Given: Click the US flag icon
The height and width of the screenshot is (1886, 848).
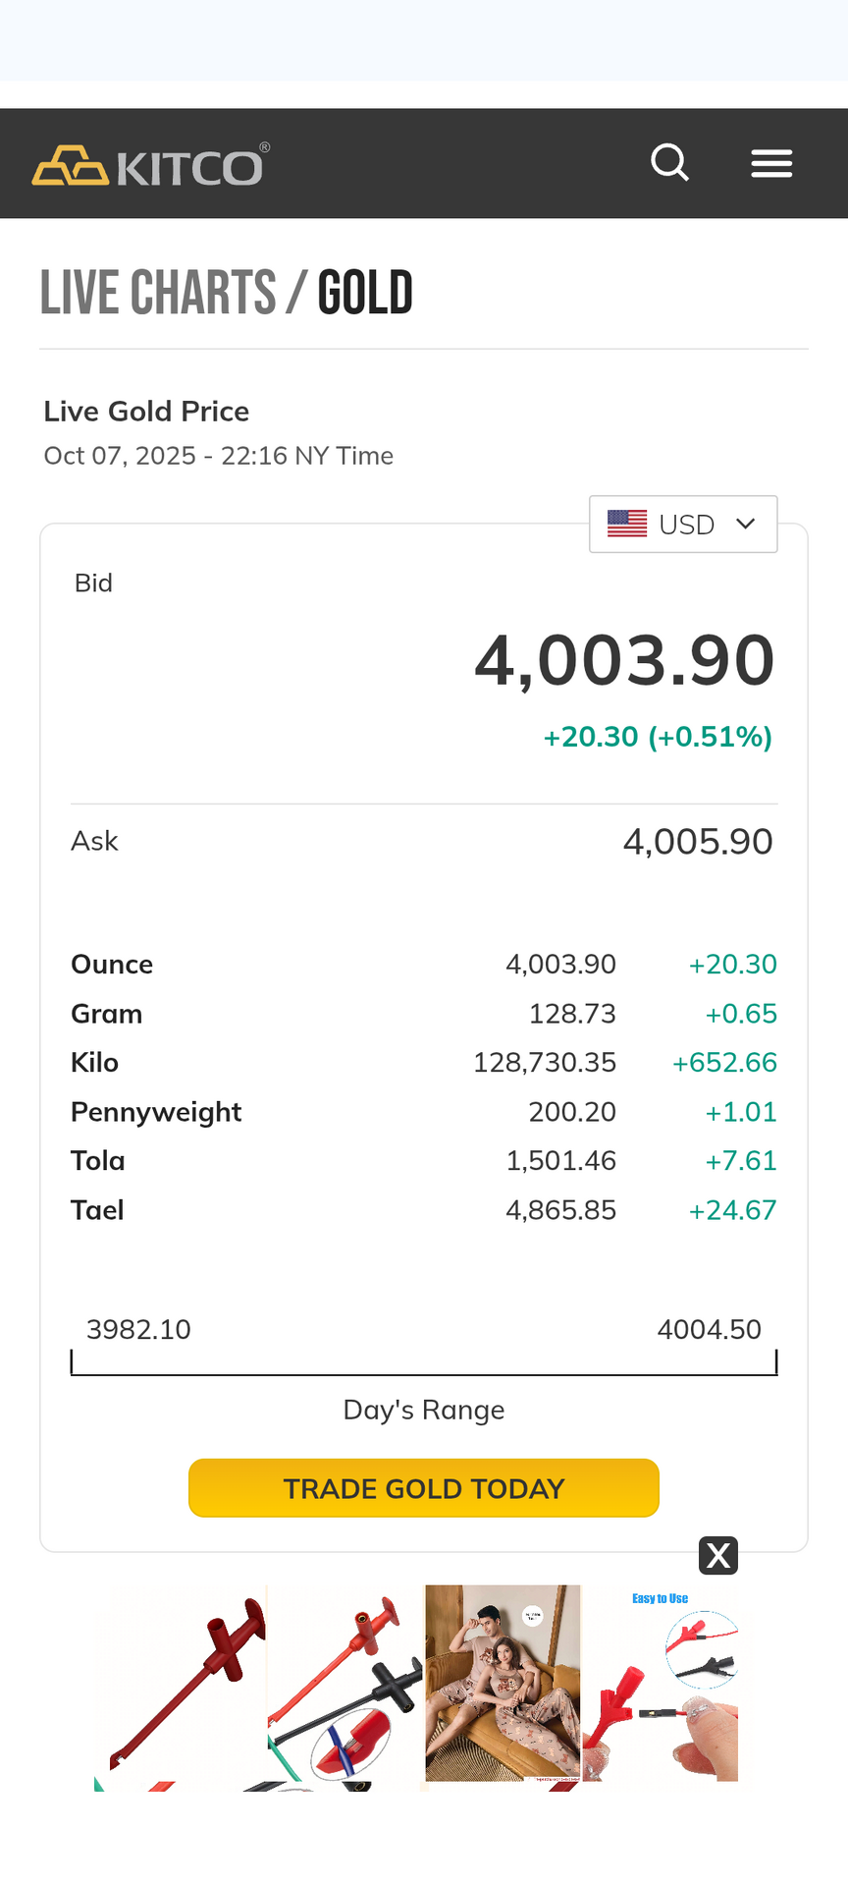Looking at the screenshot, I should point(627,525).
